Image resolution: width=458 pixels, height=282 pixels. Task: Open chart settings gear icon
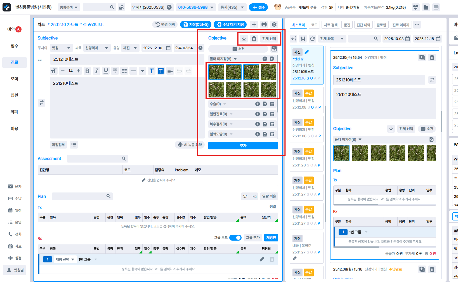[x=274, y=24]
